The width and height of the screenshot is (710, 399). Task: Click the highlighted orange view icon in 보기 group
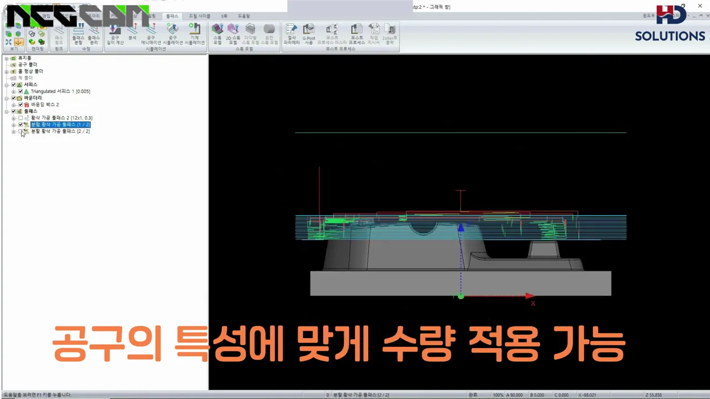tap(18, 42)
